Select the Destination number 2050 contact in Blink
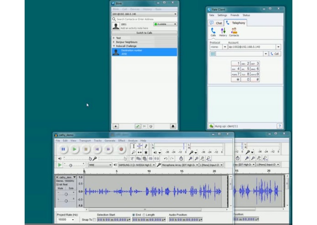The image size is (317, 225). point(144,52)
